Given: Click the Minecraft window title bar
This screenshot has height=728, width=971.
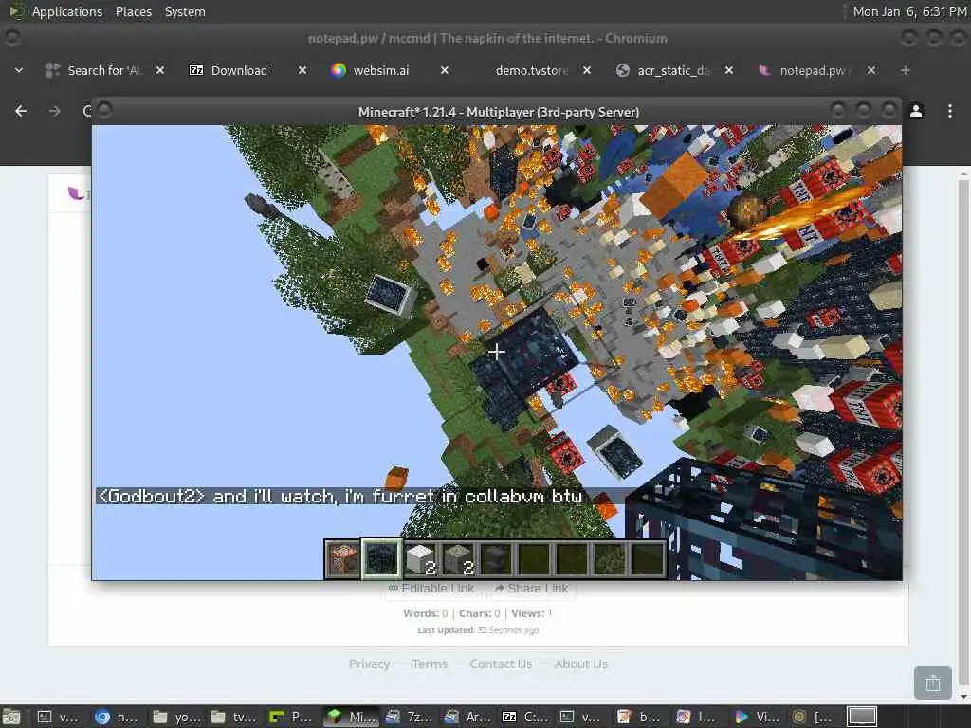Looking at the screenshot, I should (498, 112).
